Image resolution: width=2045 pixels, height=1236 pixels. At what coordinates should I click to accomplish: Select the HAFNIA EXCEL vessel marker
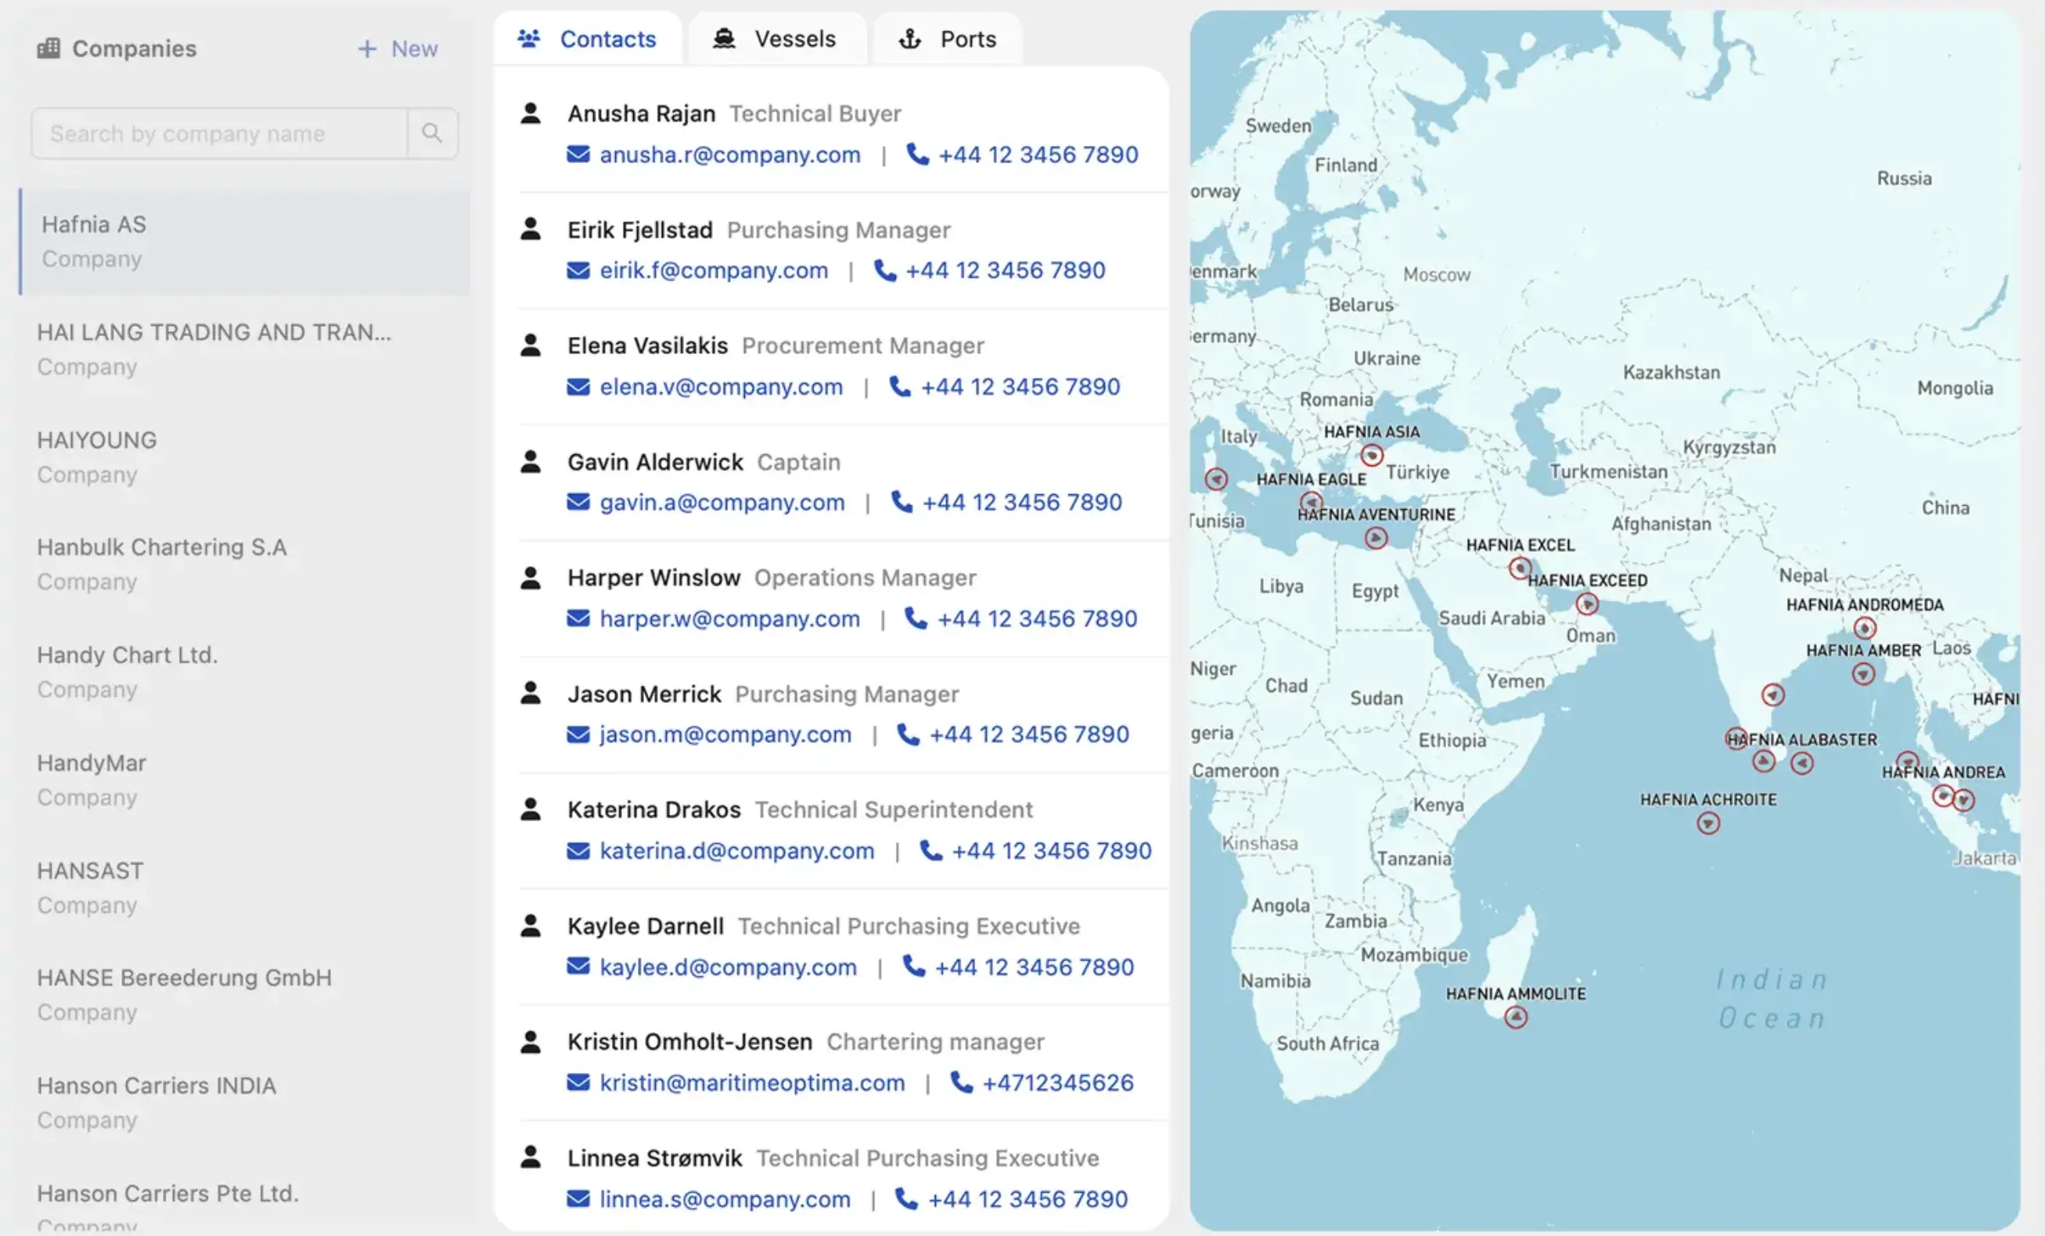click(x=1520, y=568)
